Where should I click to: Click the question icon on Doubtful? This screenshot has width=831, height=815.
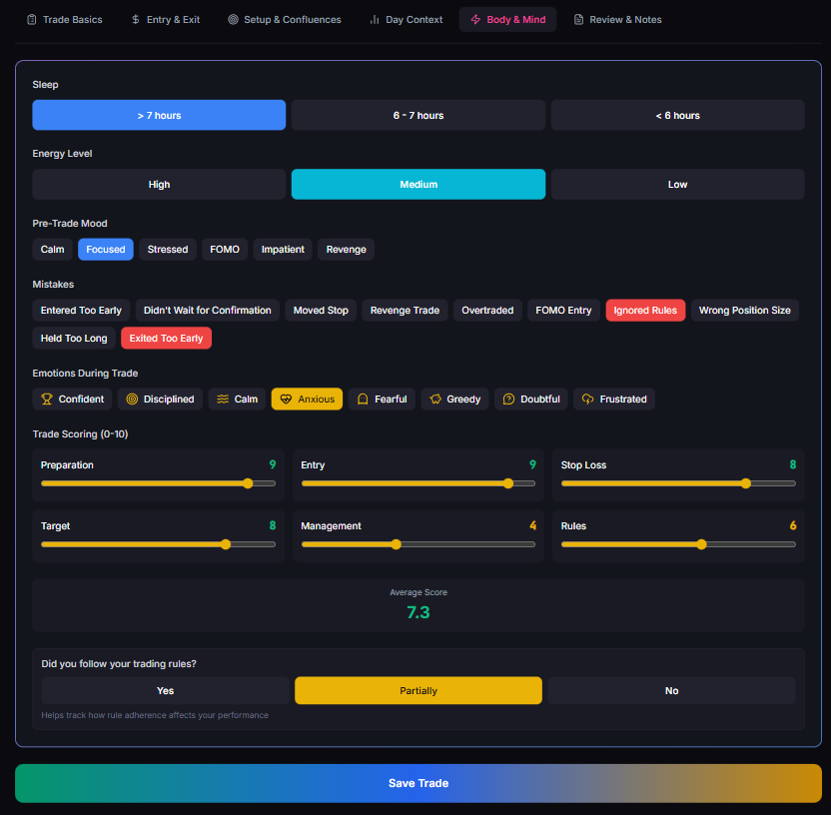(x=508, y=400)
